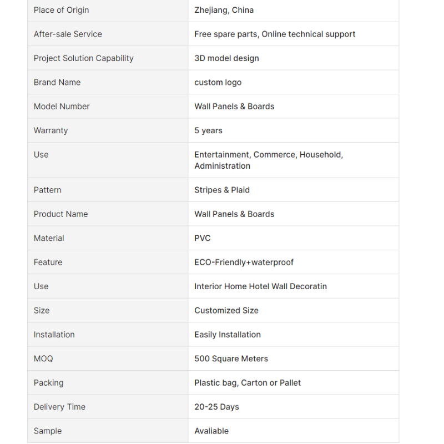The height and width of the screenshot is (444, 444).
Task: Click the "After-sale Service" row label
Action: click(x=68, y=34)
